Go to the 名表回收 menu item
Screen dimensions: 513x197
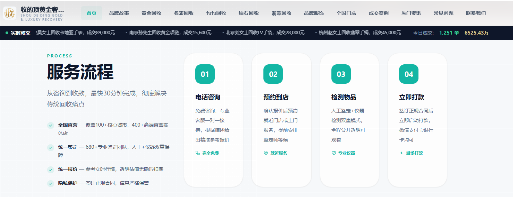tap(184, 13)
